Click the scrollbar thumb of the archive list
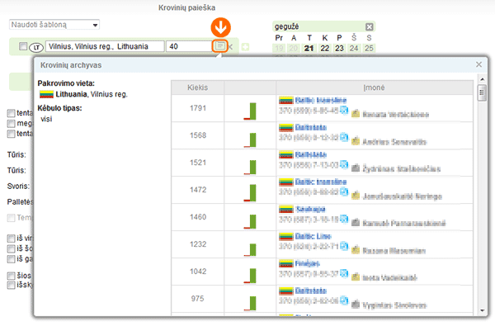The image size is (495, 326). (x=482, y=93)
